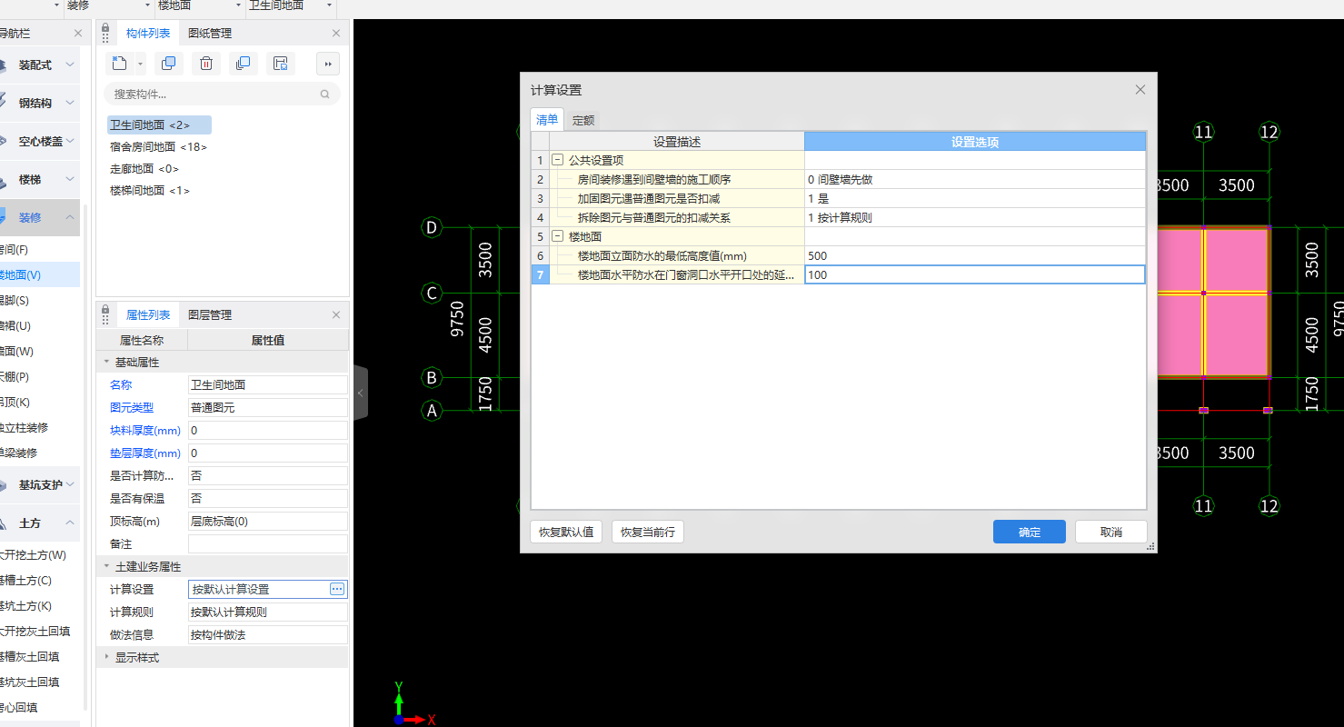The width and height of the screenshot is (1344, 727).
Task: Close the component list panel
Action: (336, 33)
